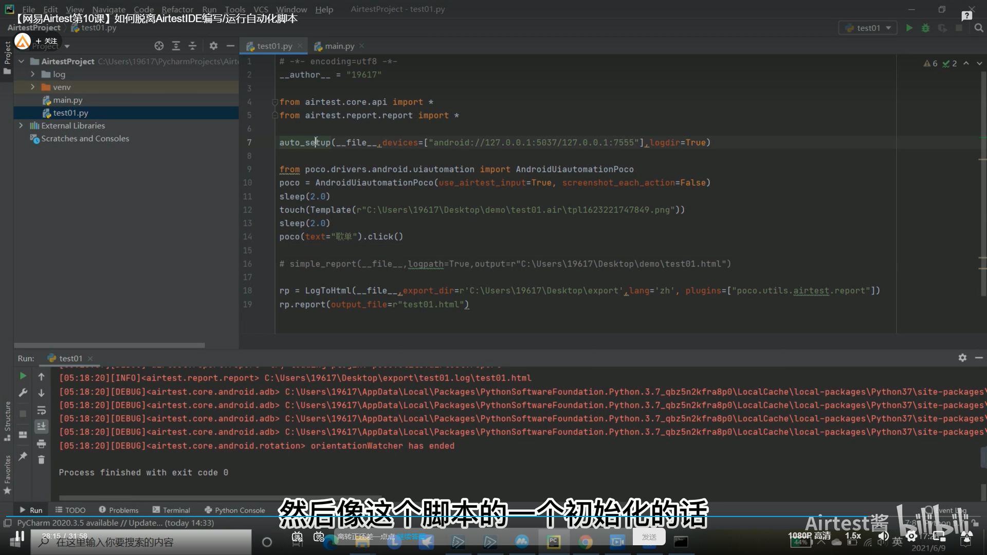Toggle pin tab in Run panel
The image size is (987, 555).
coord(23,456)
